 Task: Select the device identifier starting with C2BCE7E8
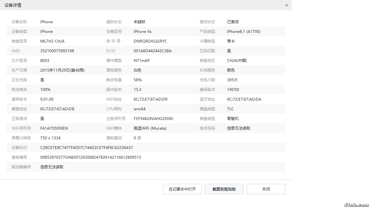(86, 148)
